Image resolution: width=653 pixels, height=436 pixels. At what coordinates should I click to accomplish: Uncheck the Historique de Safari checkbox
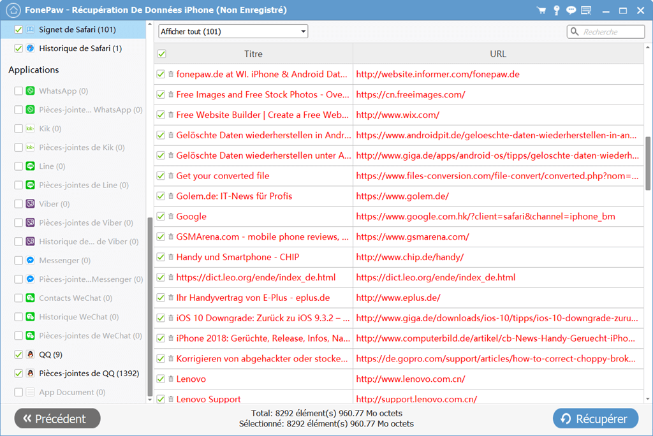click(18, 48)
